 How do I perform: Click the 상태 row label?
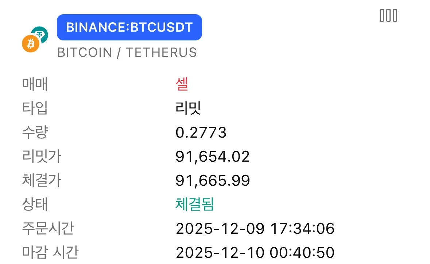35,205
